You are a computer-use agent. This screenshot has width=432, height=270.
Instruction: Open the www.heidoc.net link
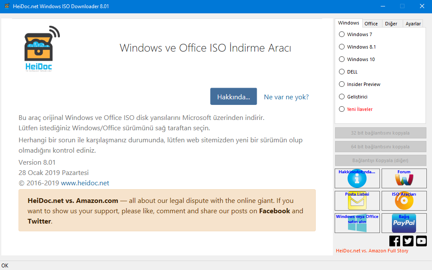pyautogui.click(x=85, y=183)
